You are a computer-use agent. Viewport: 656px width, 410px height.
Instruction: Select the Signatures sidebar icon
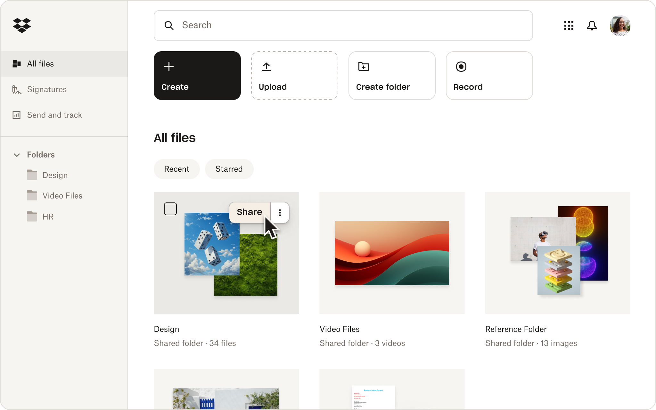click(x=17, y=89)
